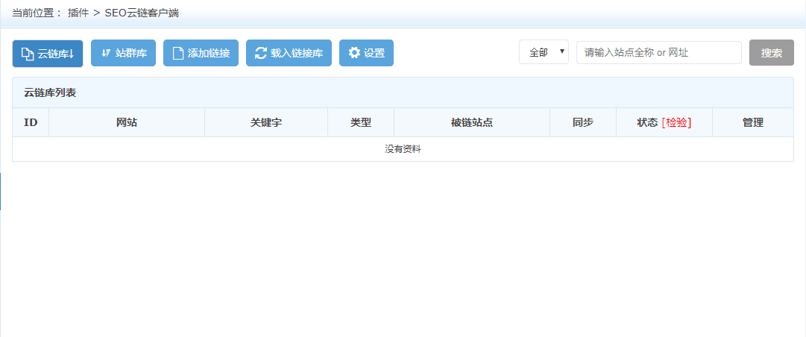Click the 被链站点 column header
806x337 pixels.
(471, 122)
